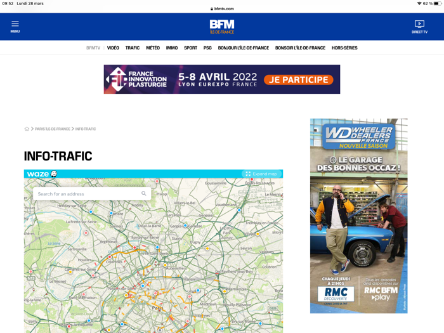Click the yellow marker near Villepinte
Screen dimensions: 444x333
[x=258, y=234]
